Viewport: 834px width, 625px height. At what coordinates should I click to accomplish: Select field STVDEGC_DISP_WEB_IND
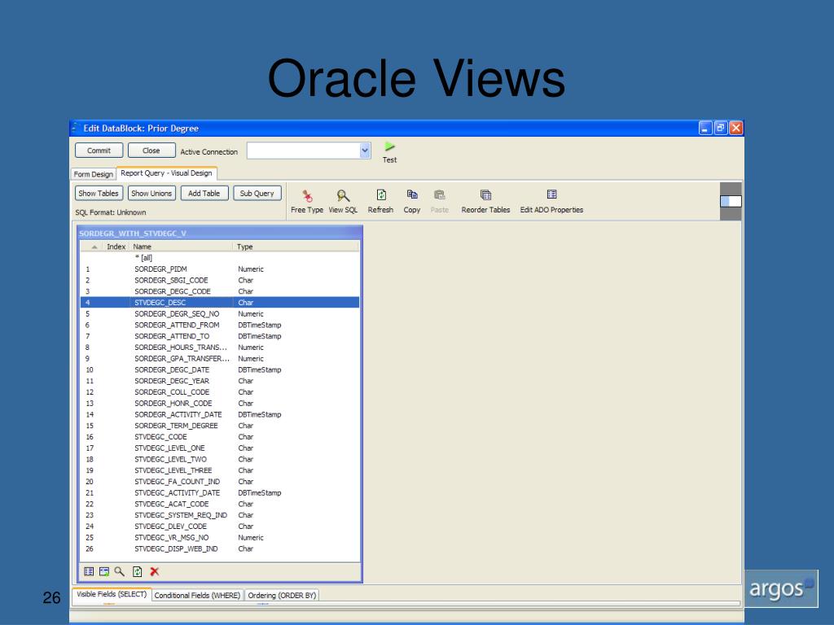coord(220,549)
